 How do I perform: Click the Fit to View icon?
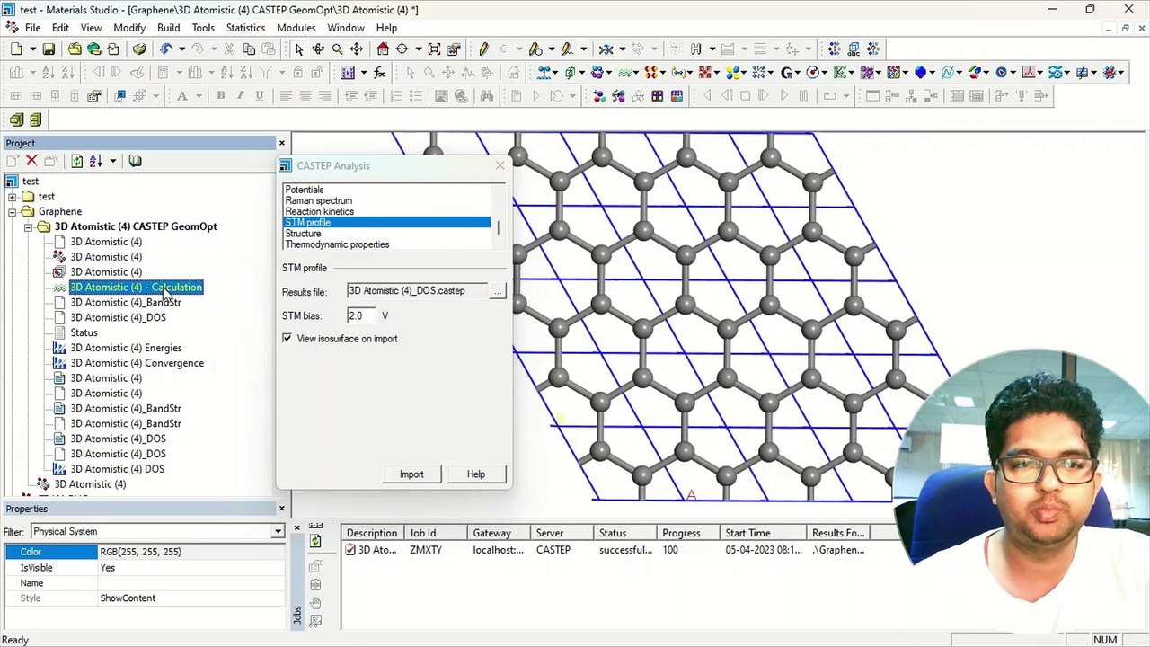coord(434,49)
